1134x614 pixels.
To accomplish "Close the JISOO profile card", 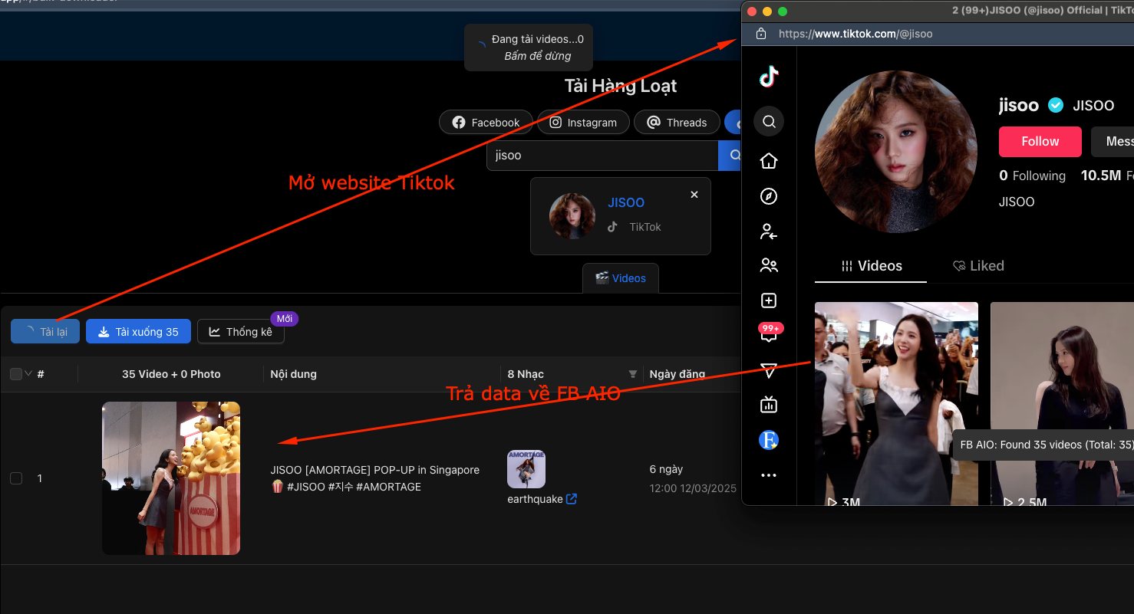I will pyautogui.click(x=694, y=195).
